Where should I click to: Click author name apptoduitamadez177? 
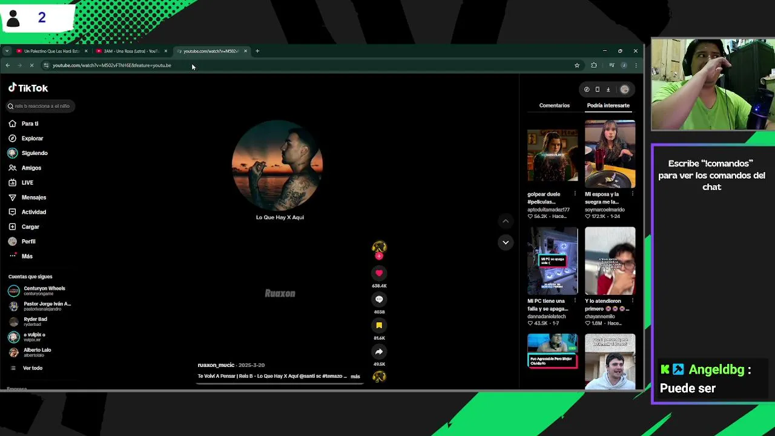tap(549, 210)
